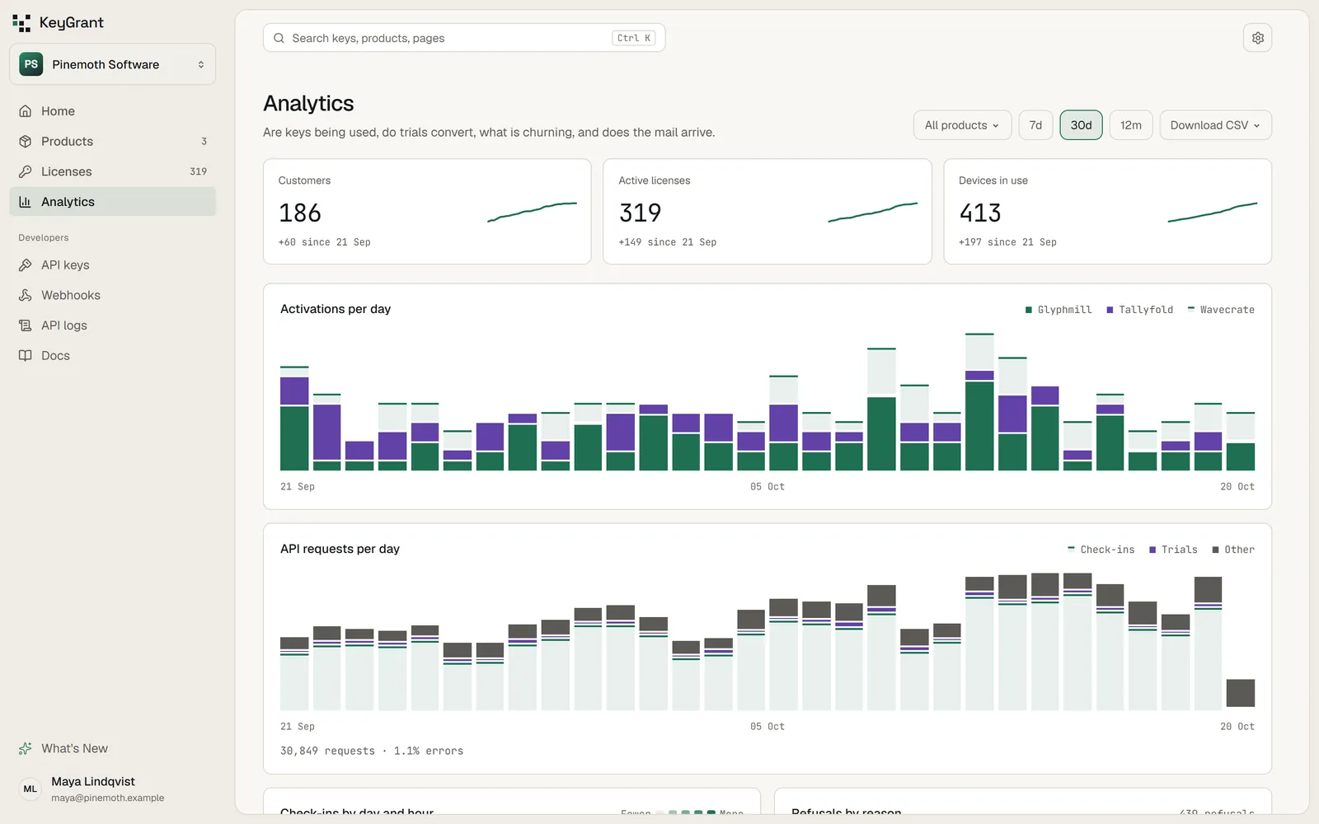The width and height of the screenshot is (1319, 824).
Task: Click the Devices in use card
Action: pos(1107,212)
